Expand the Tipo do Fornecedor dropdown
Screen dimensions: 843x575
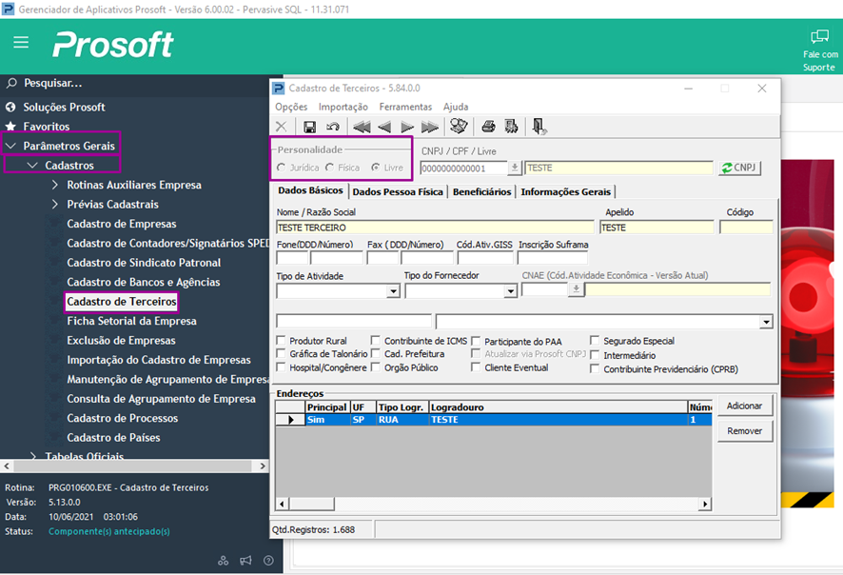pyautogui.click(x=509, y=291)
